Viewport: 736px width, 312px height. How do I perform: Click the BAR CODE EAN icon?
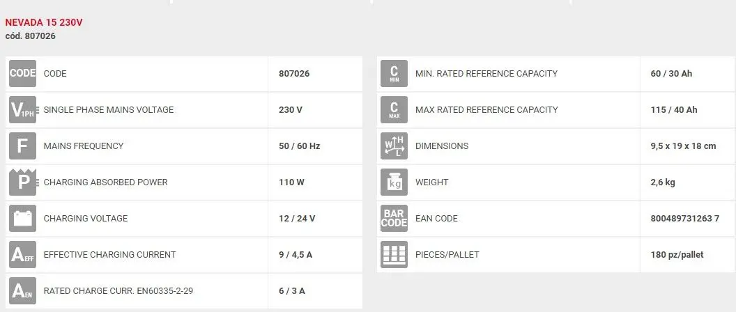(394, 218)
